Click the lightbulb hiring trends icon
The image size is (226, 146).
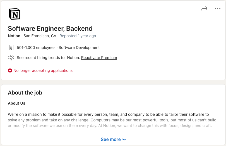pos(11,58)
